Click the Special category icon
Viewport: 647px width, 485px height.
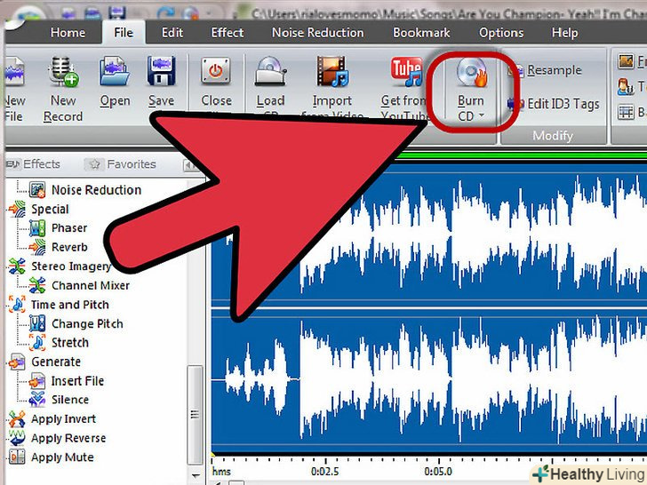click(17, 209)
